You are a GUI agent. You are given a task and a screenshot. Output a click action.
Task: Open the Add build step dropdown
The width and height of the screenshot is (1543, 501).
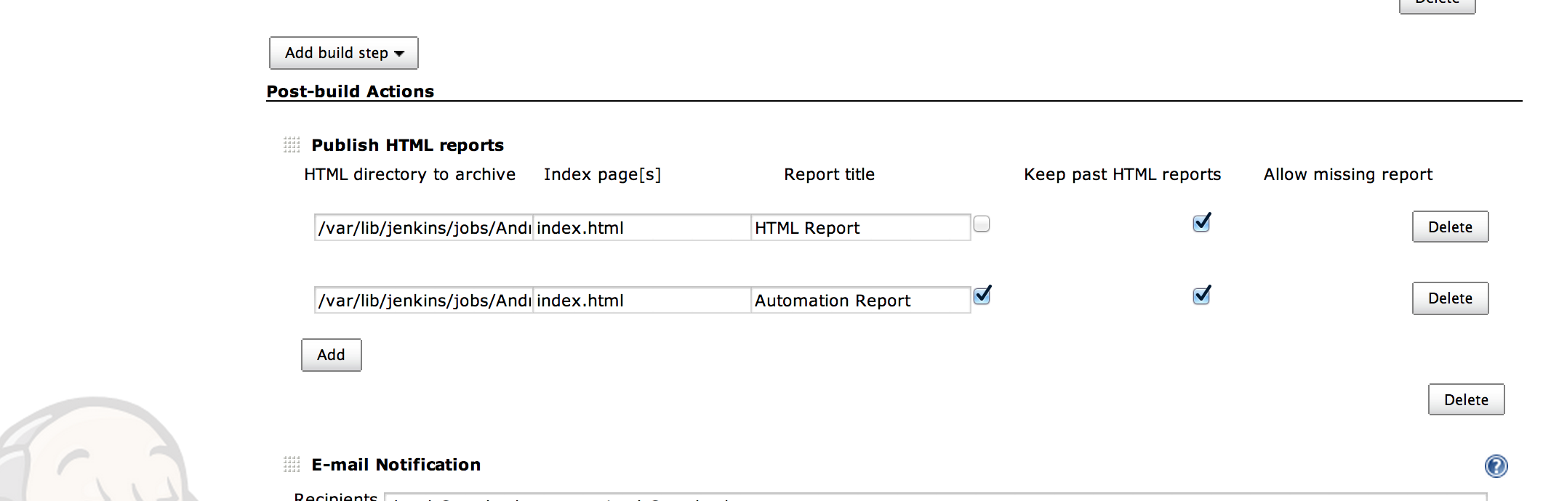(x=343, y=53)
